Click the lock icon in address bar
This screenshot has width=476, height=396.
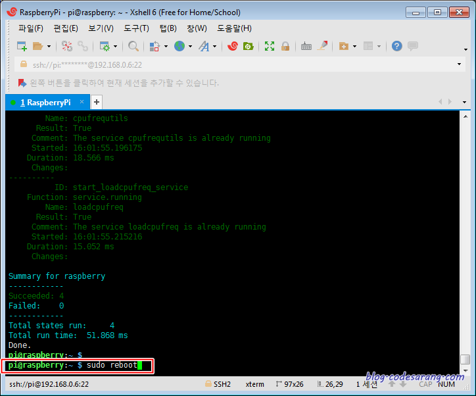click(24, 64)
